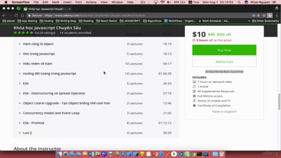Viewport: 281px width, 158px height.
Task: Click the Have a coupon? link
Action: click(224, 111)
